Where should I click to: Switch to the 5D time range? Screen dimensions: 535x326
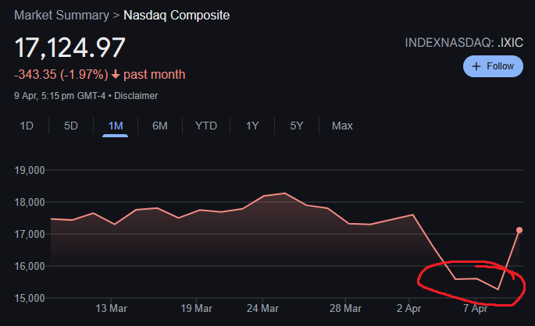[71, 126]
